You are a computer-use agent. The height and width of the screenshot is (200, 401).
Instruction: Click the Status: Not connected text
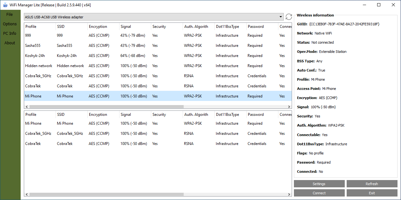click(x=315, y=42)
